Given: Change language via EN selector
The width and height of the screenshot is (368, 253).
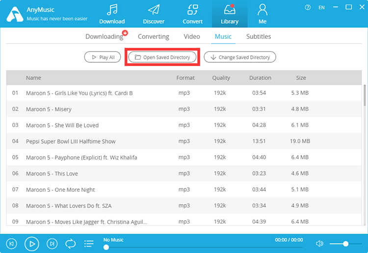Looking at the screenshot, I should point(321,7).
